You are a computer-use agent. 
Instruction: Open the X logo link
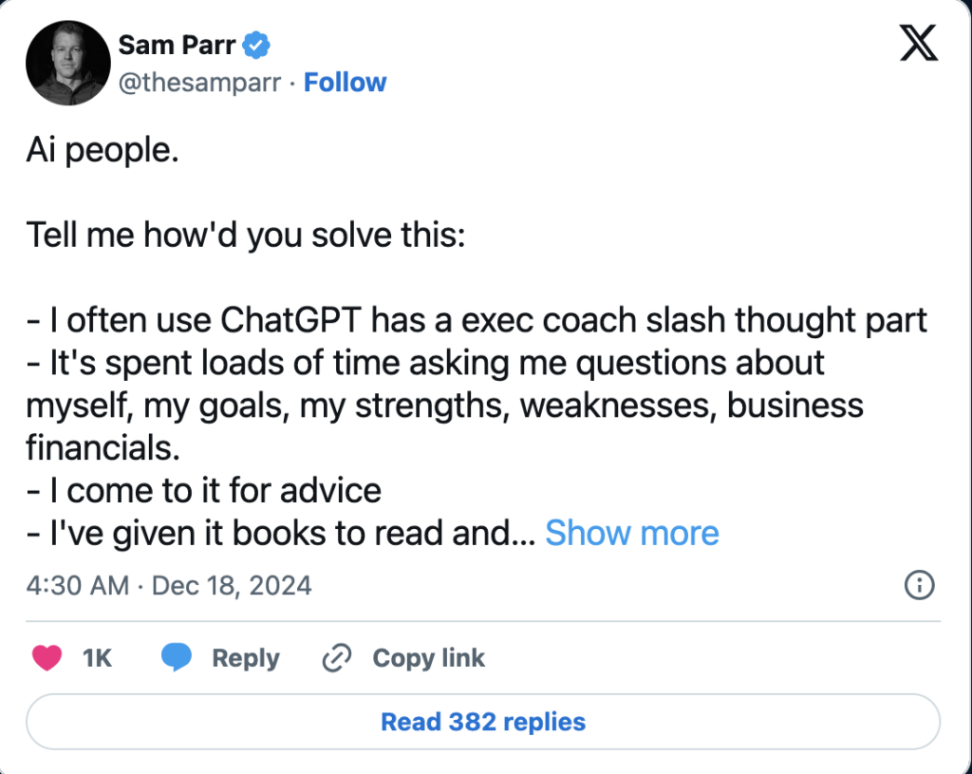[x=919, y=43]
